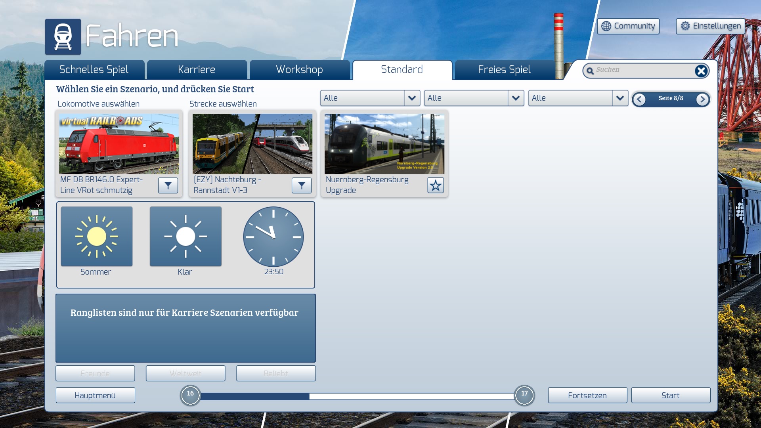Switch to the Karriere tab

(197, 70)
